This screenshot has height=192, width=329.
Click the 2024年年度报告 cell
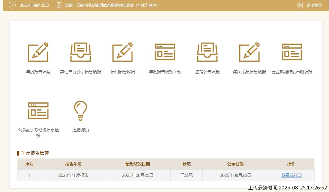click(x=73, y=175)
